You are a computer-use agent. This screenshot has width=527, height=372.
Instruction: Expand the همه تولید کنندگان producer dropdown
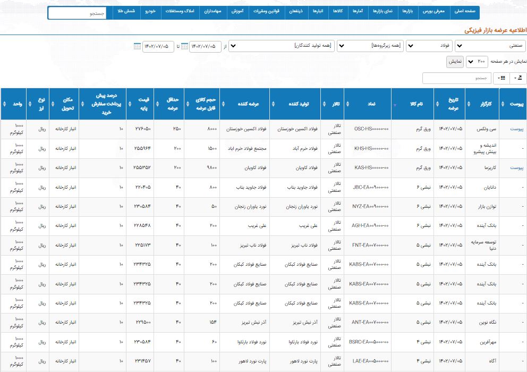[282, 46]
